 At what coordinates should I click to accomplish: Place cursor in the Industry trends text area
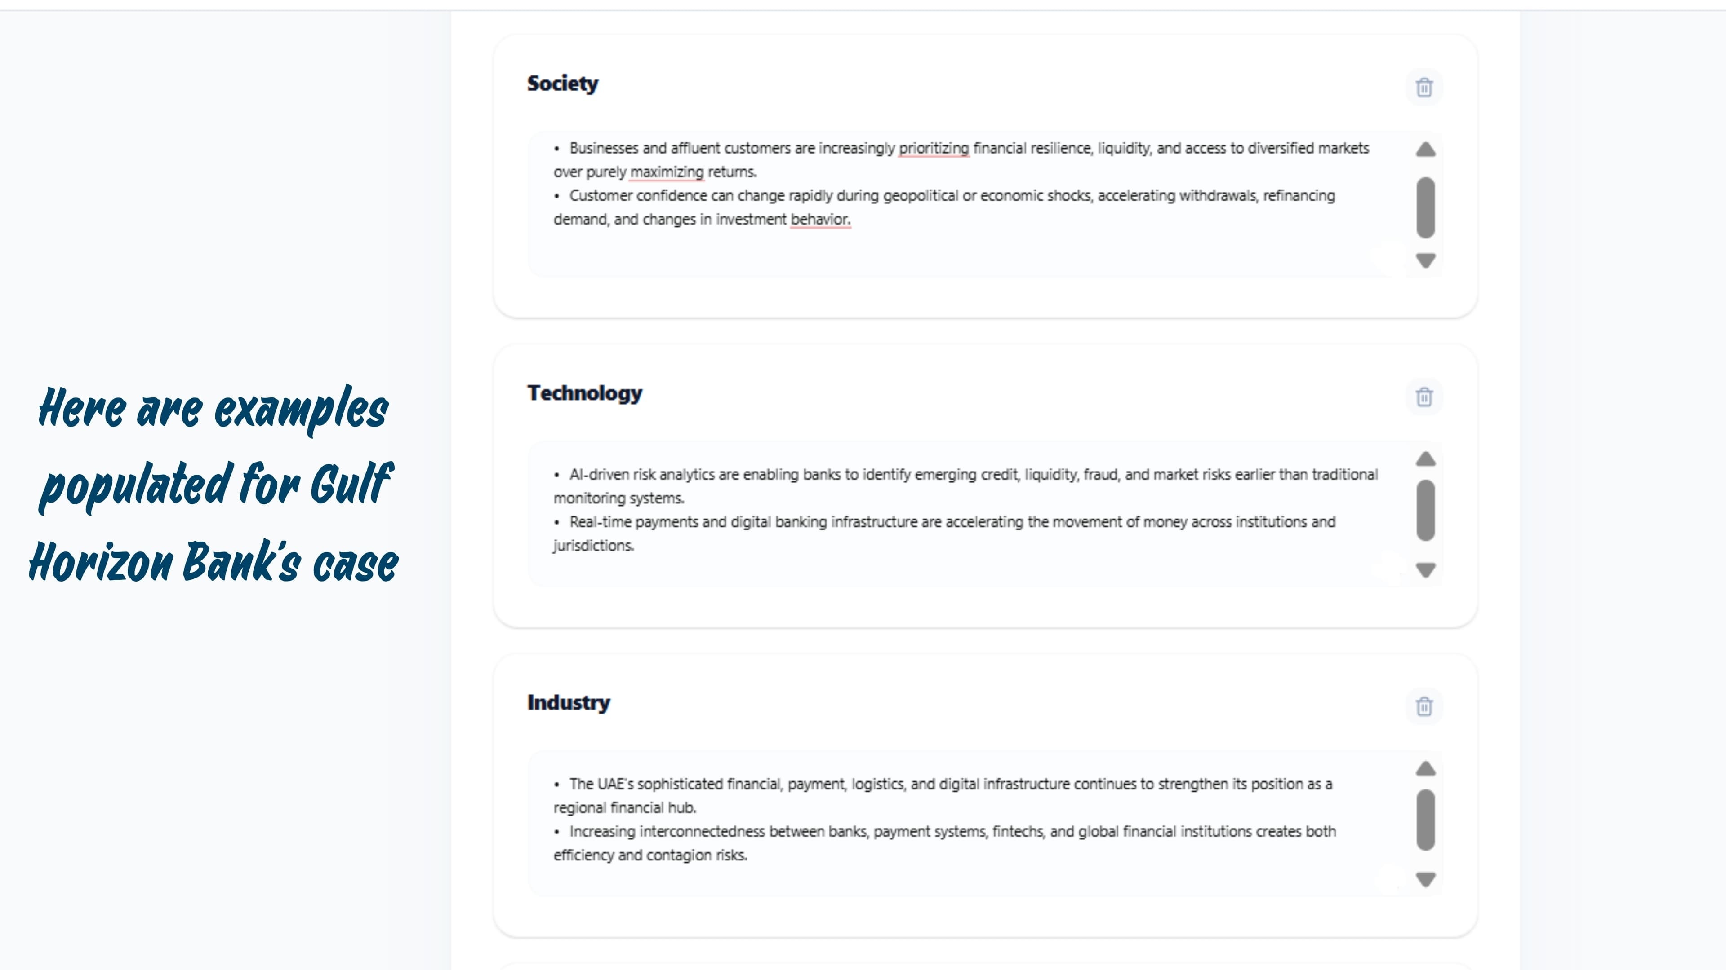coord(968,824)
